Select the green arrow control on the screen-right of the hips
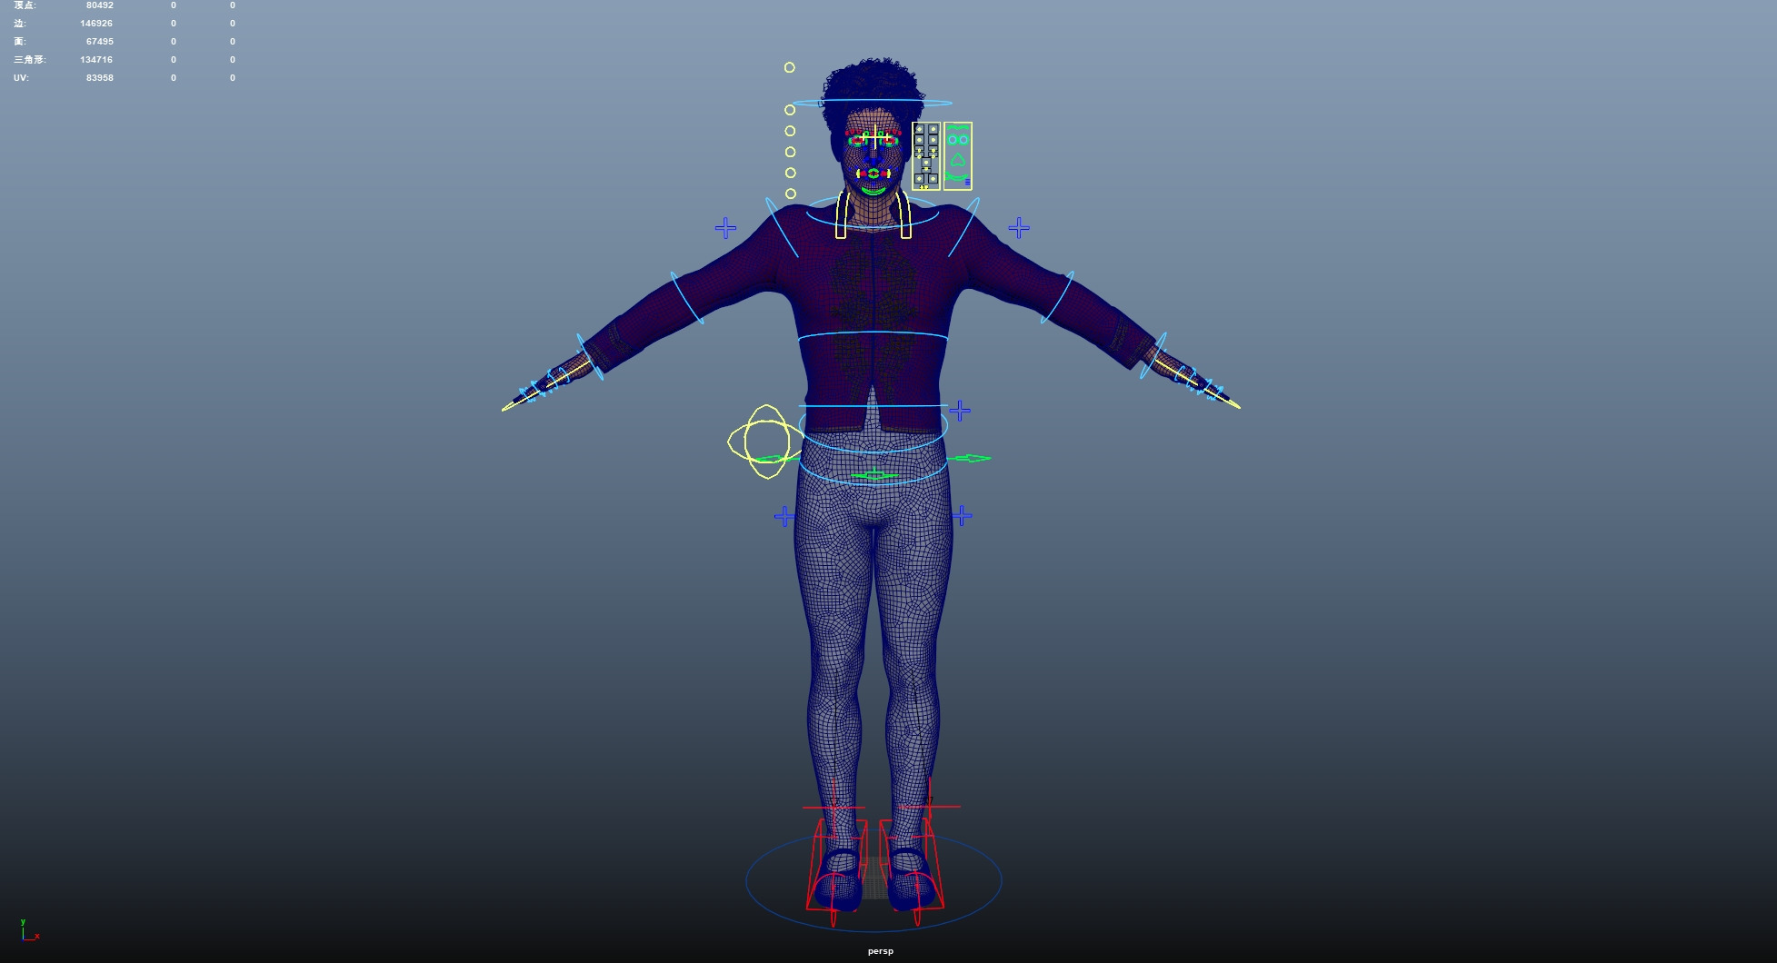Viewport: 1777px width, 963px height. tap(970, 458)
